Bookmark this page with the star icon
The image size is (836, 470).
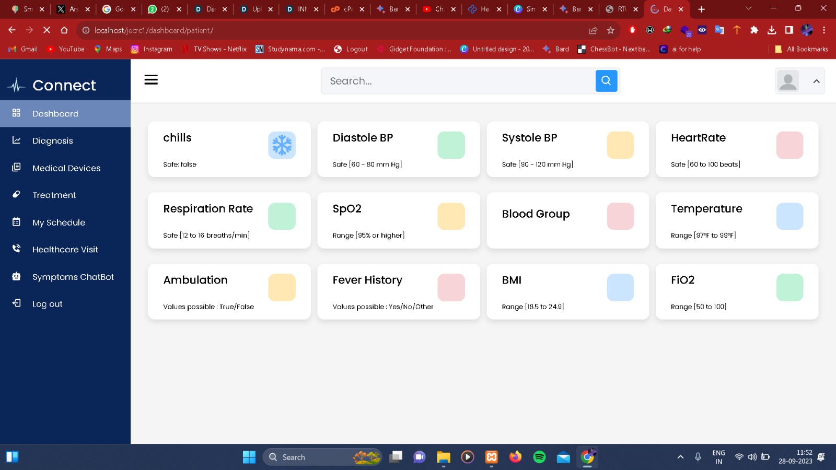click(x=610, y=30)
